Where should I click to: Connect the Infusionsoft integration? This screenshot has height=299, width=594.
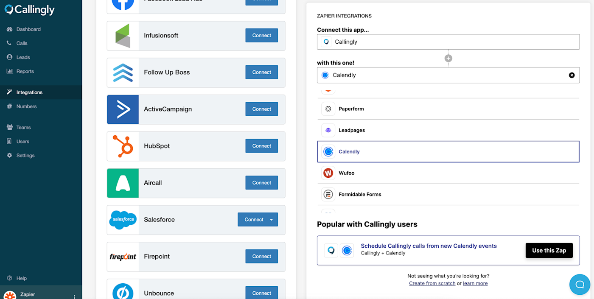[261, 36]
